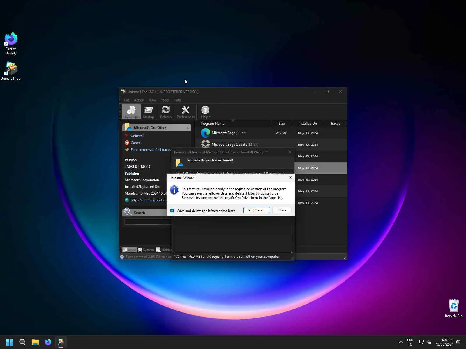Sort by the Size column header
Viewport: 466px width, 349px height.
pos(281,124)
